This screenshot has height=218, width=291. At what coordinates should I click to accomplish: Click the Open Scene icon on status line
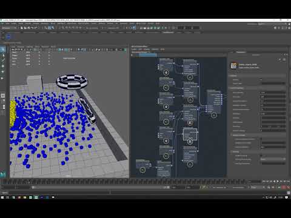pos(25,28)
